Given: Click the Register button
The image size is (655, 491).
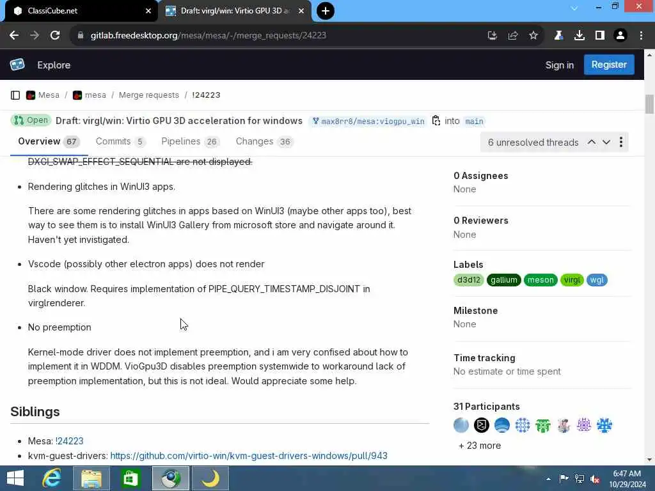Looking at the screenshot, I should click(x=609, y=65).
